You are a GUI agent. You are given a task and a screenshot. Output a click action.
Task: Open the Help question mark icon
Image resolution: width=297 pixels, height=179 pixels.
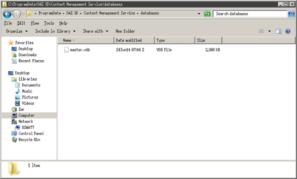(x=288, y=31)
